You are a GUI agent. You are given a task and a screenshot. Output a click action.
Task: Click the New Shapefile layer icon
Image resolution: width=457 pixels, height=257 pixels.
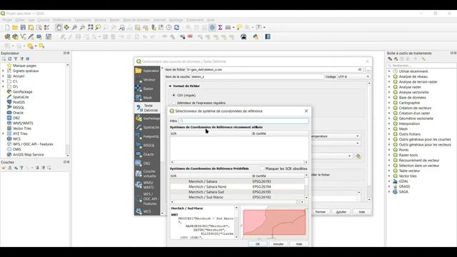click(23, 36)
